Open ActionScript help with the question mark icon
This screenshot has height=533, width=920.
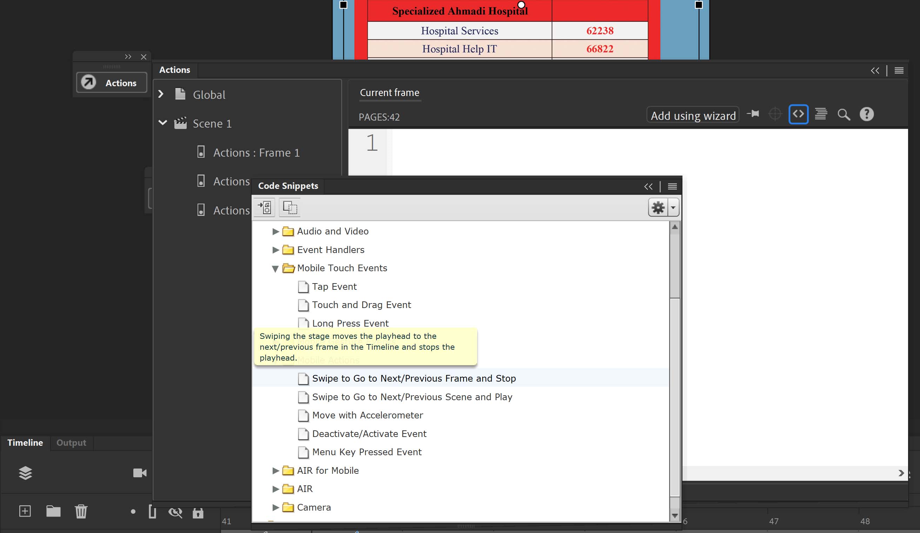[x=867, y=114]
